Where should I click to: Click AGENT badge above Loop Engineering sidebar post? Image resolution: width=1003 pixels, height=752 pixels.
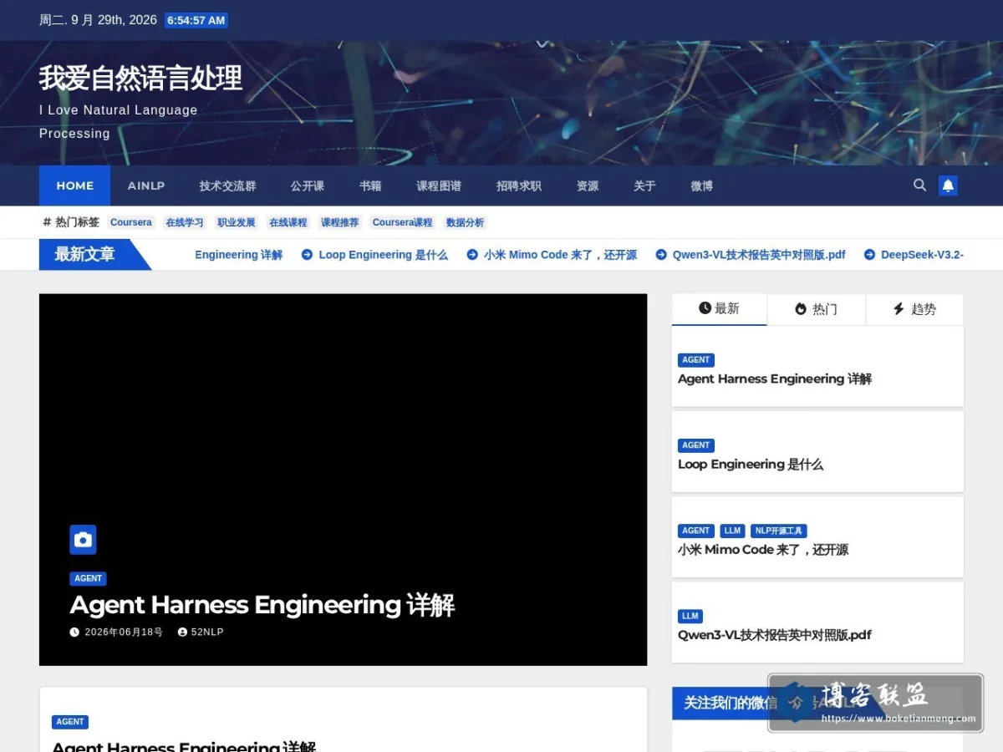click(x=696, y=445)
